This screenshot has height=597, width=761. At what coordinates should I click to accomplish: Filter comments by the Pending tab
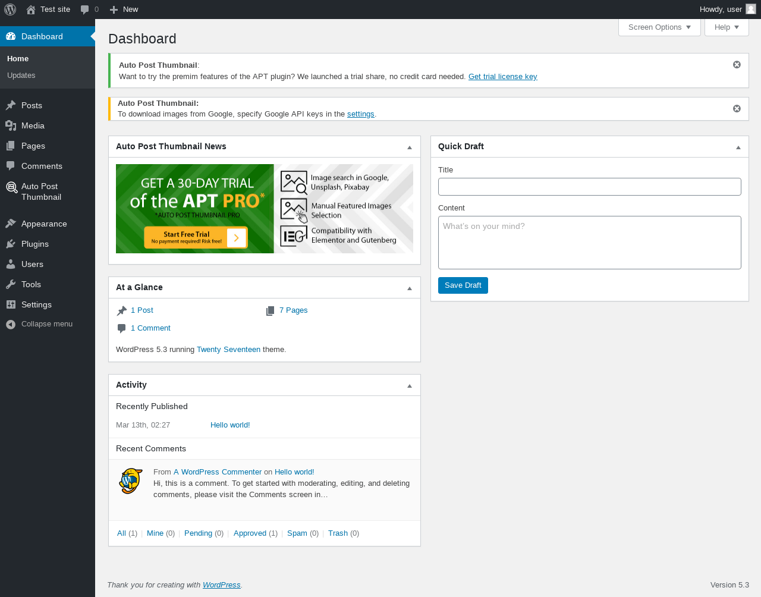click(198, 533)
